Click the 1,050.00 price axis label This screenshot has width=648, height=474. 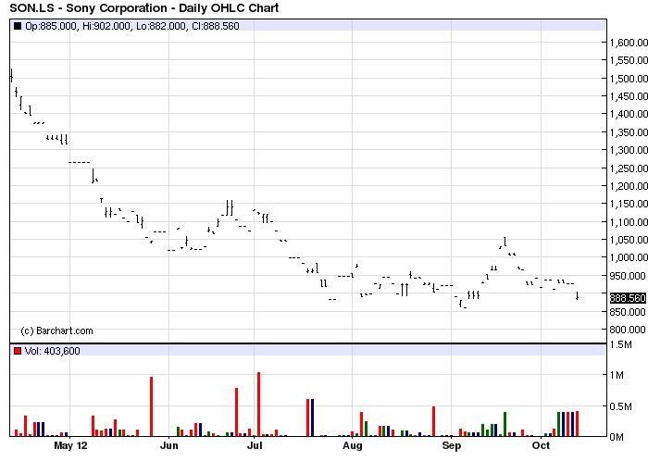click(x=629, y=240)
